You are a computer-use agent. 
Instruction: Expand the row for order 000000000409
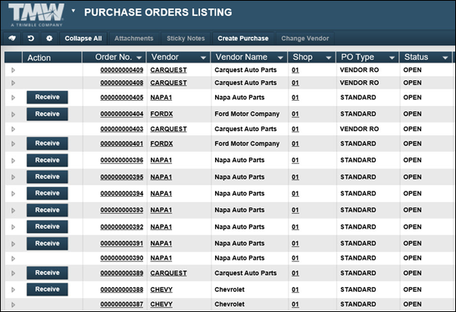(13, 70)
